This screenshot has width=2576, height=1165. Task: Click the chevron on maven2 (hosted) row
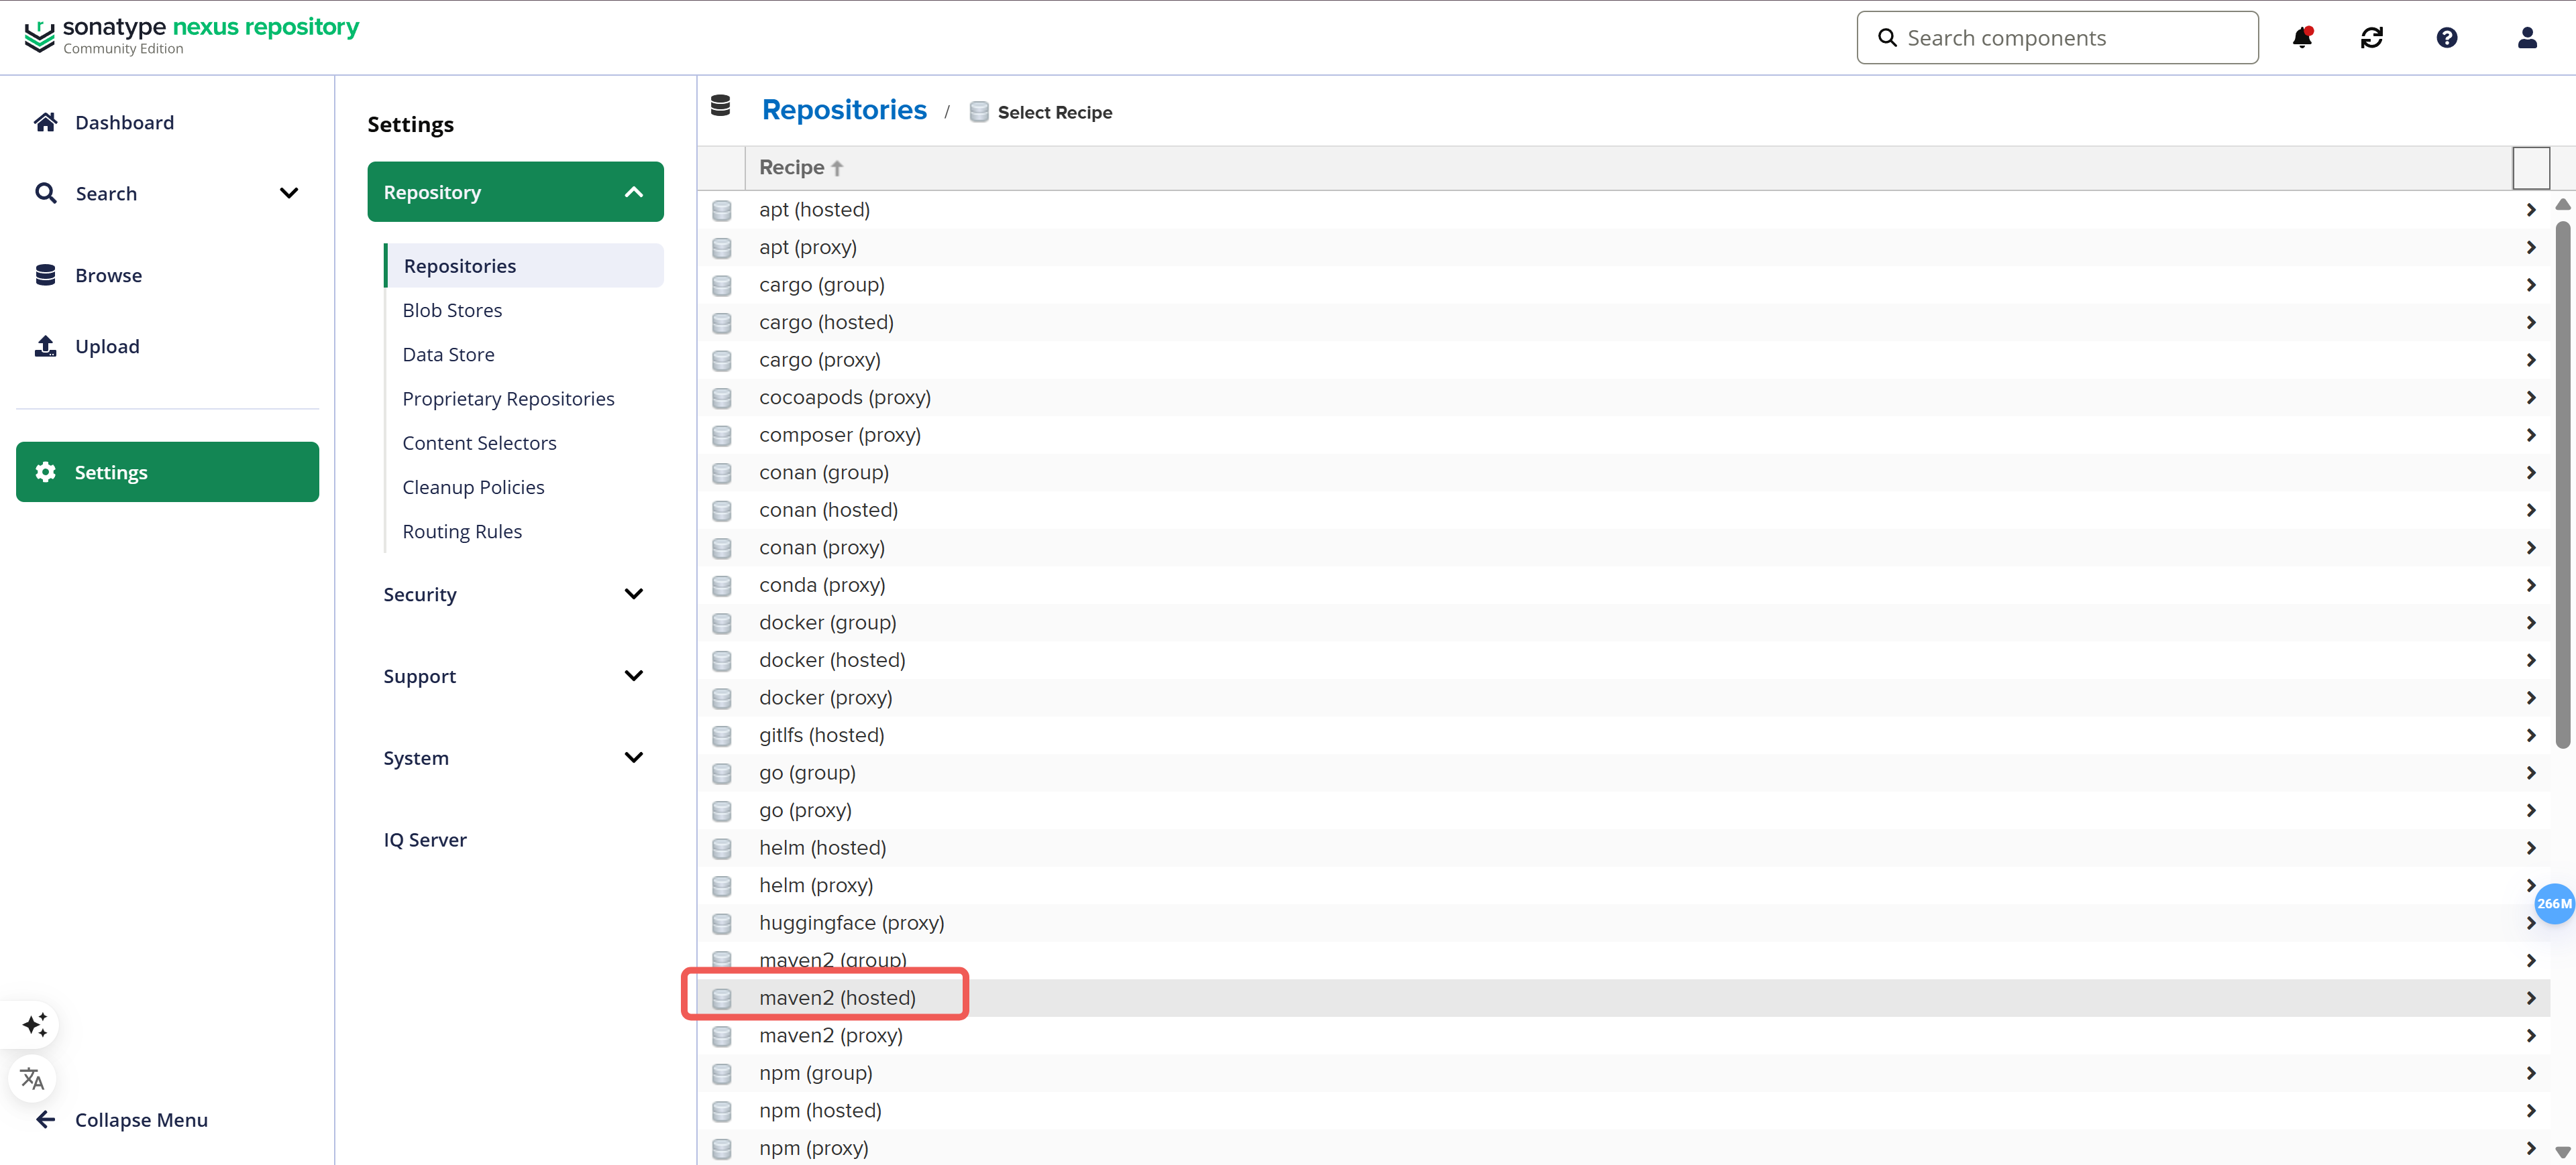[x=2531, y=998]
